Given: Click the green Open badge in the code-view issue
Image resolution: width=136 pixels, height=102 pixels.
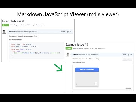Looking at the screenshot, I should 6,25.
